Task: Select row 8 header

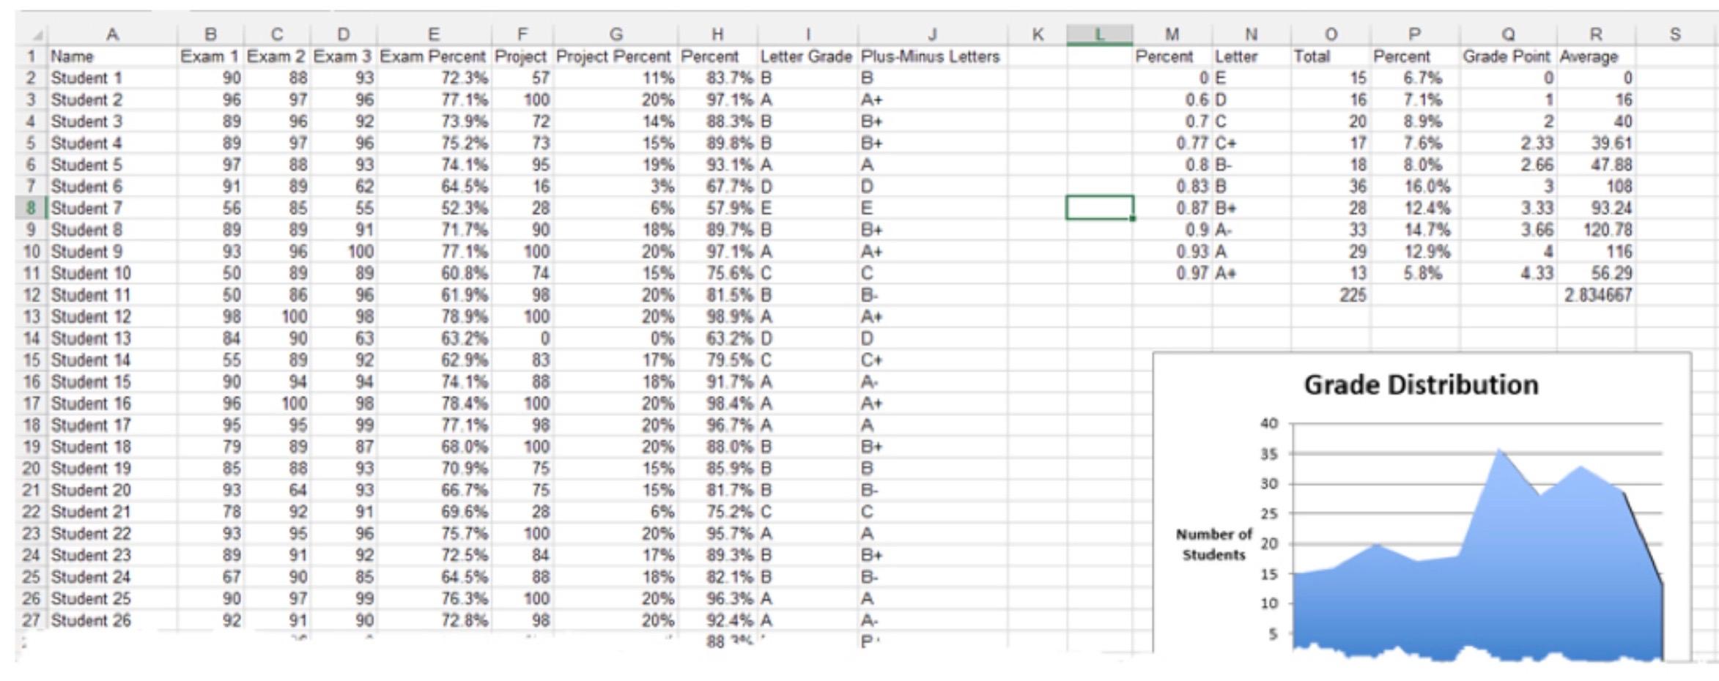Action: (31, 208)
